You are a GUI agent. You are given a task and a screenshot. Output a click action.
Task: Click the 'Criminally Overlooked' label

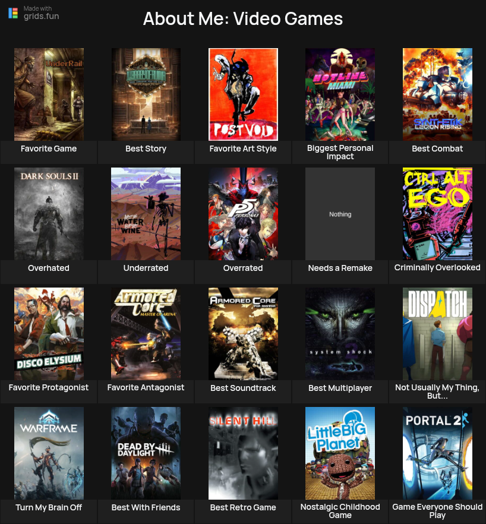(x=437, y=268)
